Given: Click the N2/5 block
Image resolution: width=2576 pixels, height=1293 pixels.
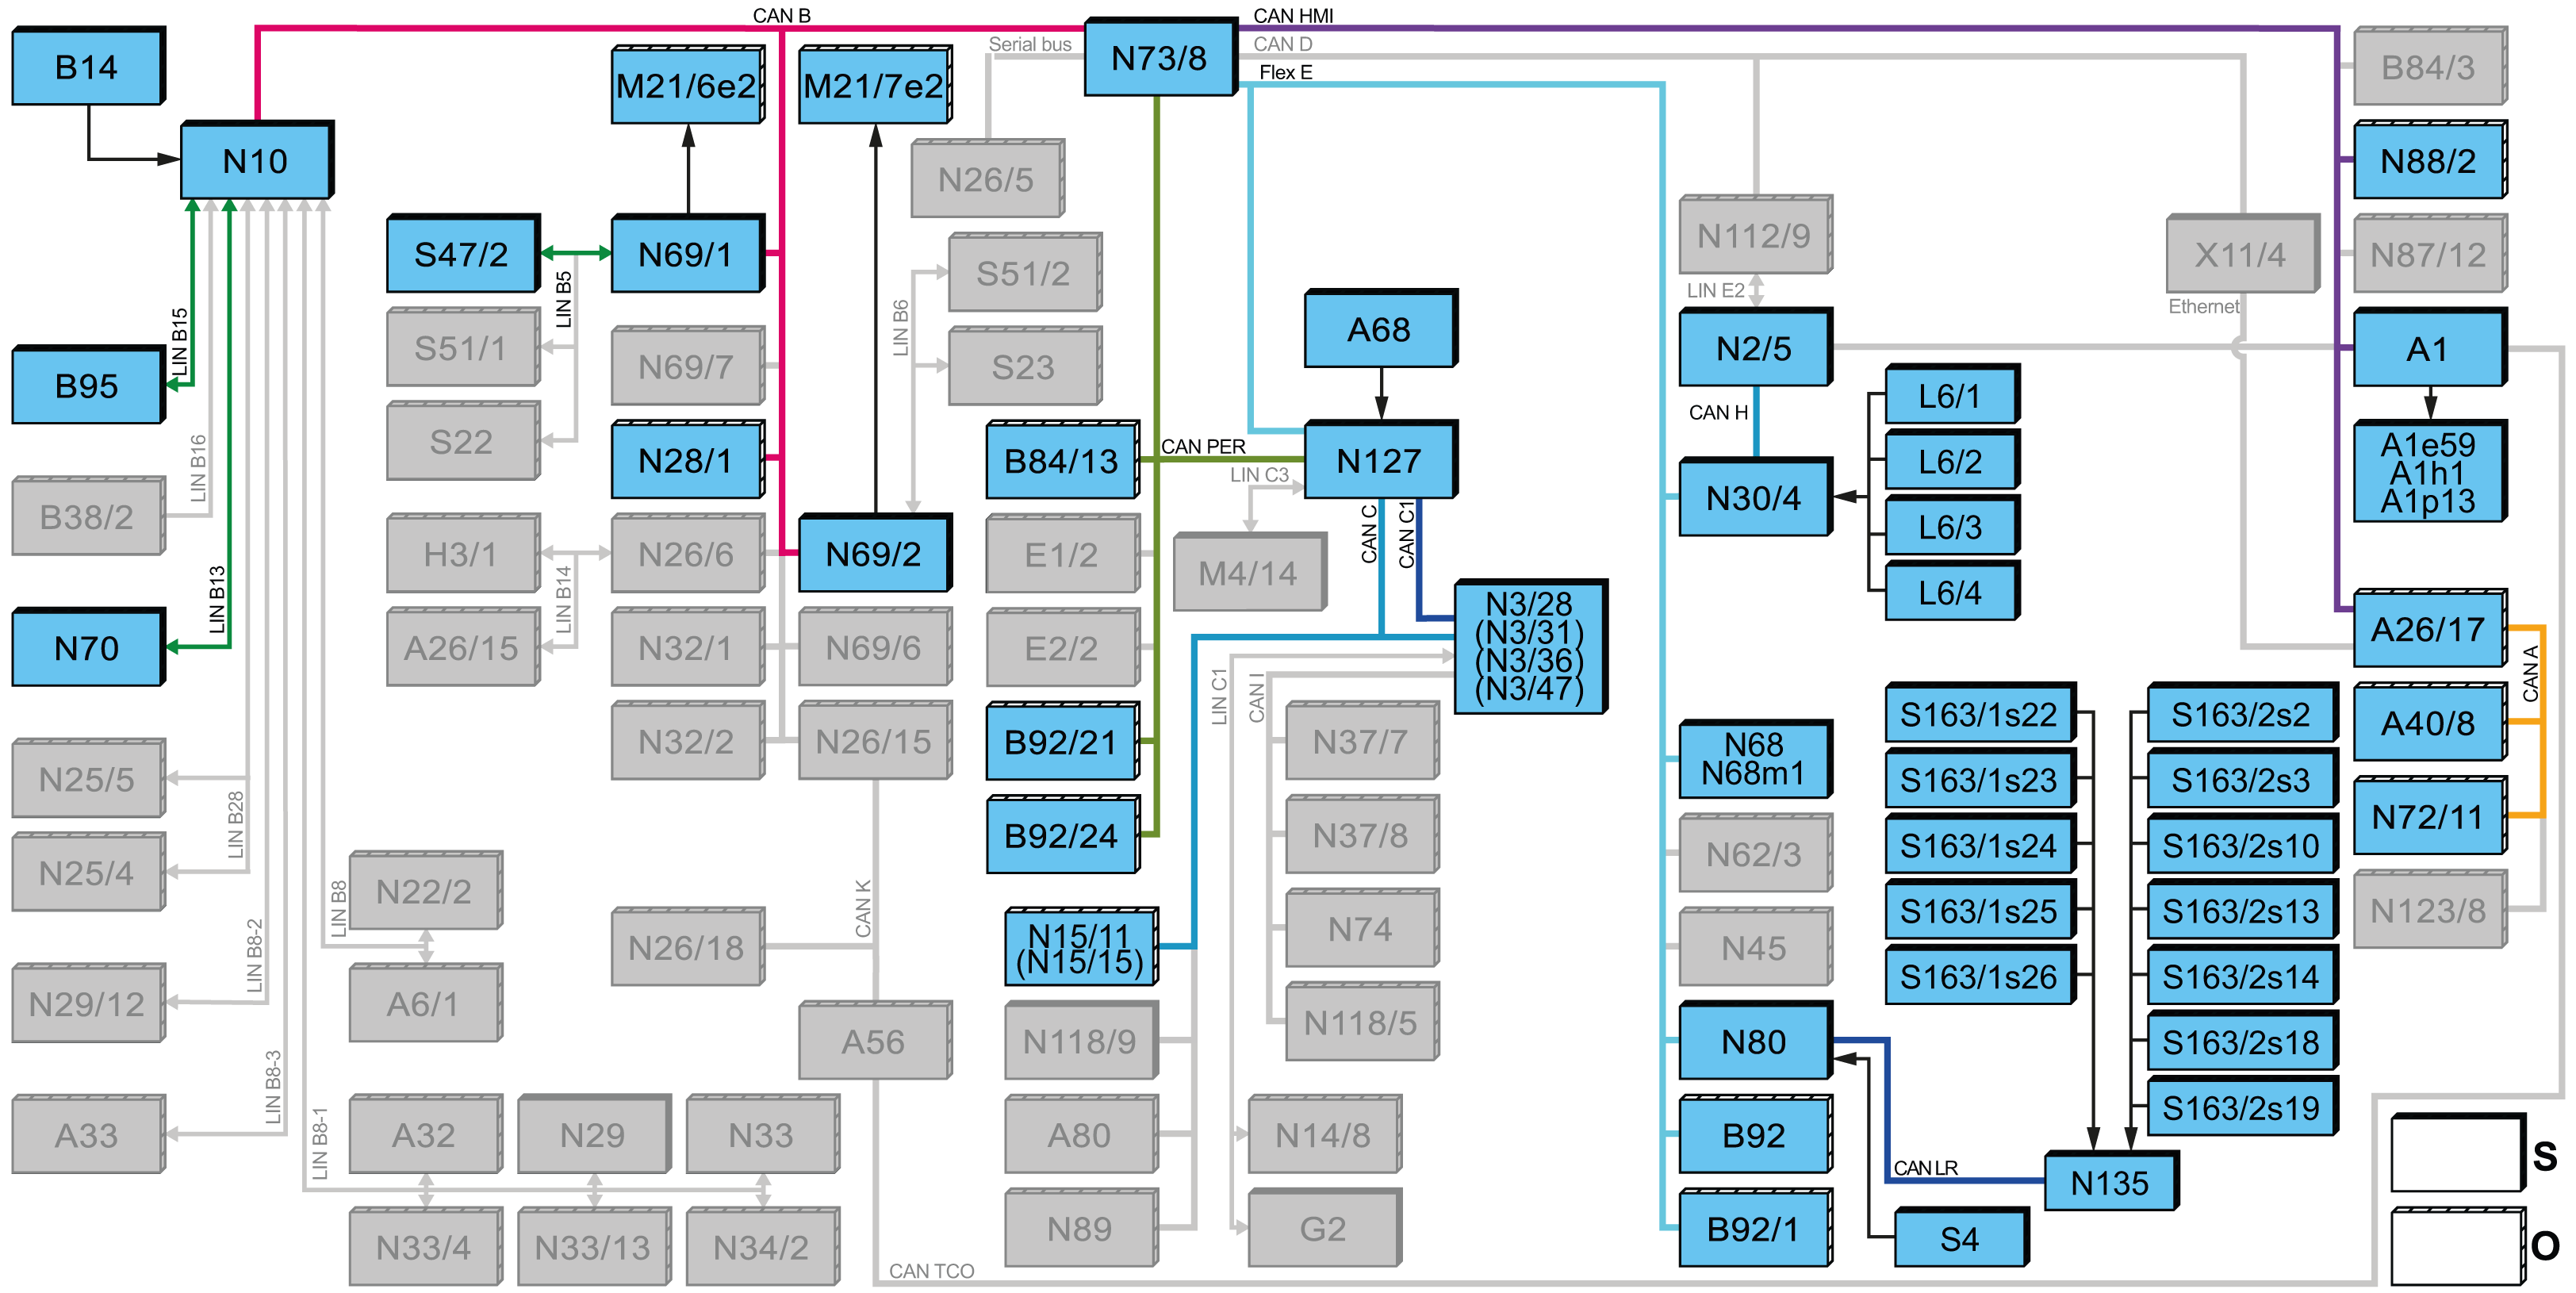Looking at the screenshot, I should click(1755, 347).
